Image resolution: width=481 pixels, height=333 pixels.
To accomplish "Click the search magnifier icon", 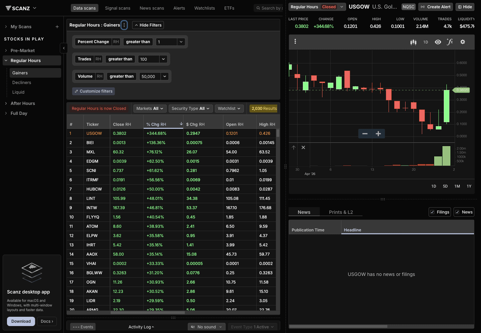I will [258, 8].
